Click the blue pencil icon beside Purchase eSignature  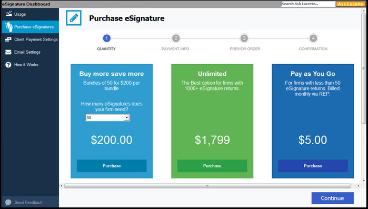coord(74,18)
